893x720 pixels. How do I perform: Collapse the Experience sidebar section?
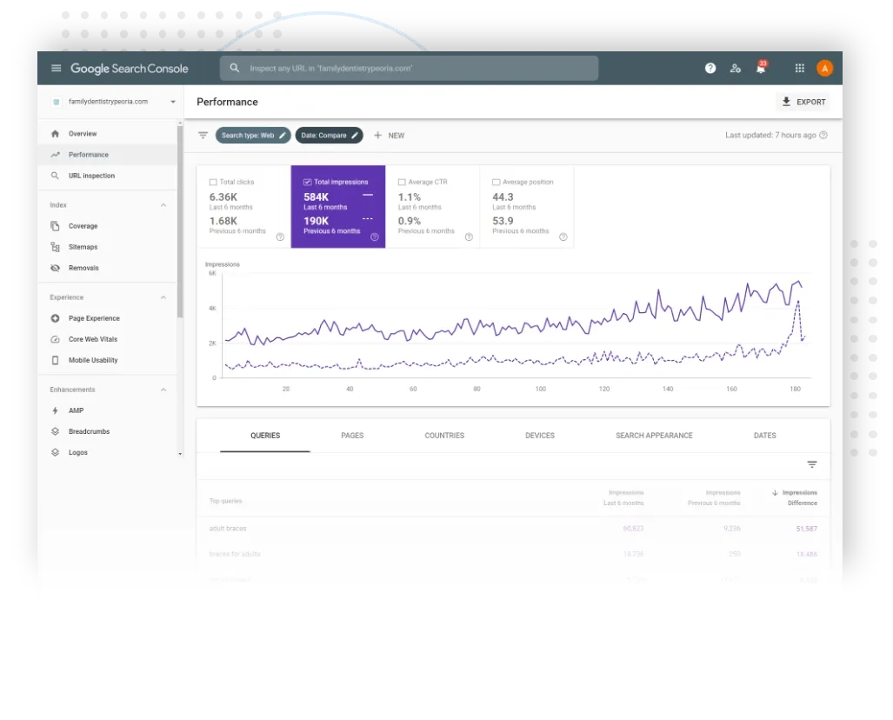click(x=163, y=297)
